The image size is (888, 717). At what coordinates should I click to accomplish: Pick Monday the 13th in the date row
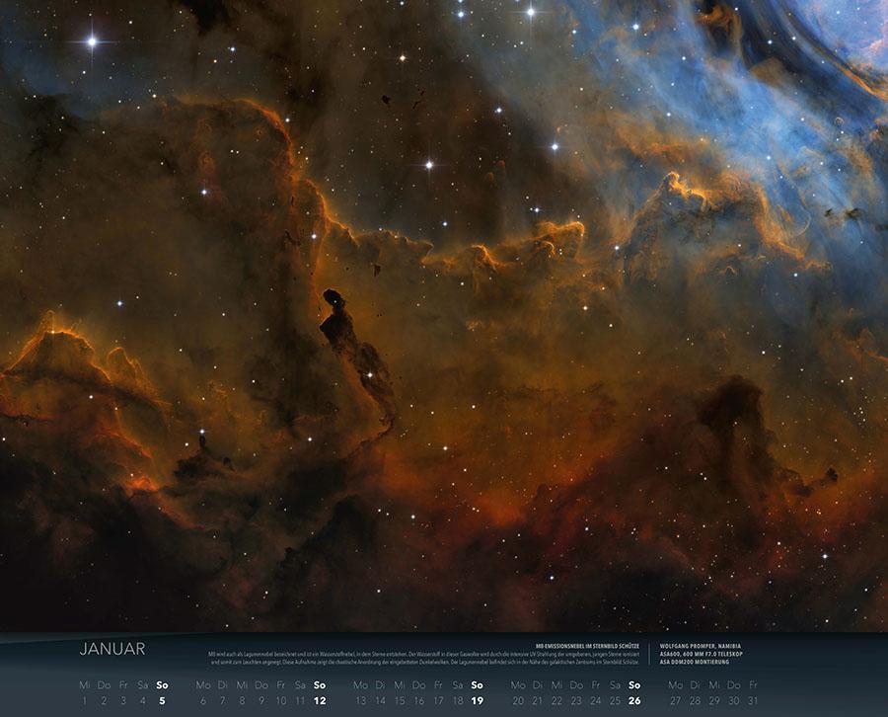(360, 700)
